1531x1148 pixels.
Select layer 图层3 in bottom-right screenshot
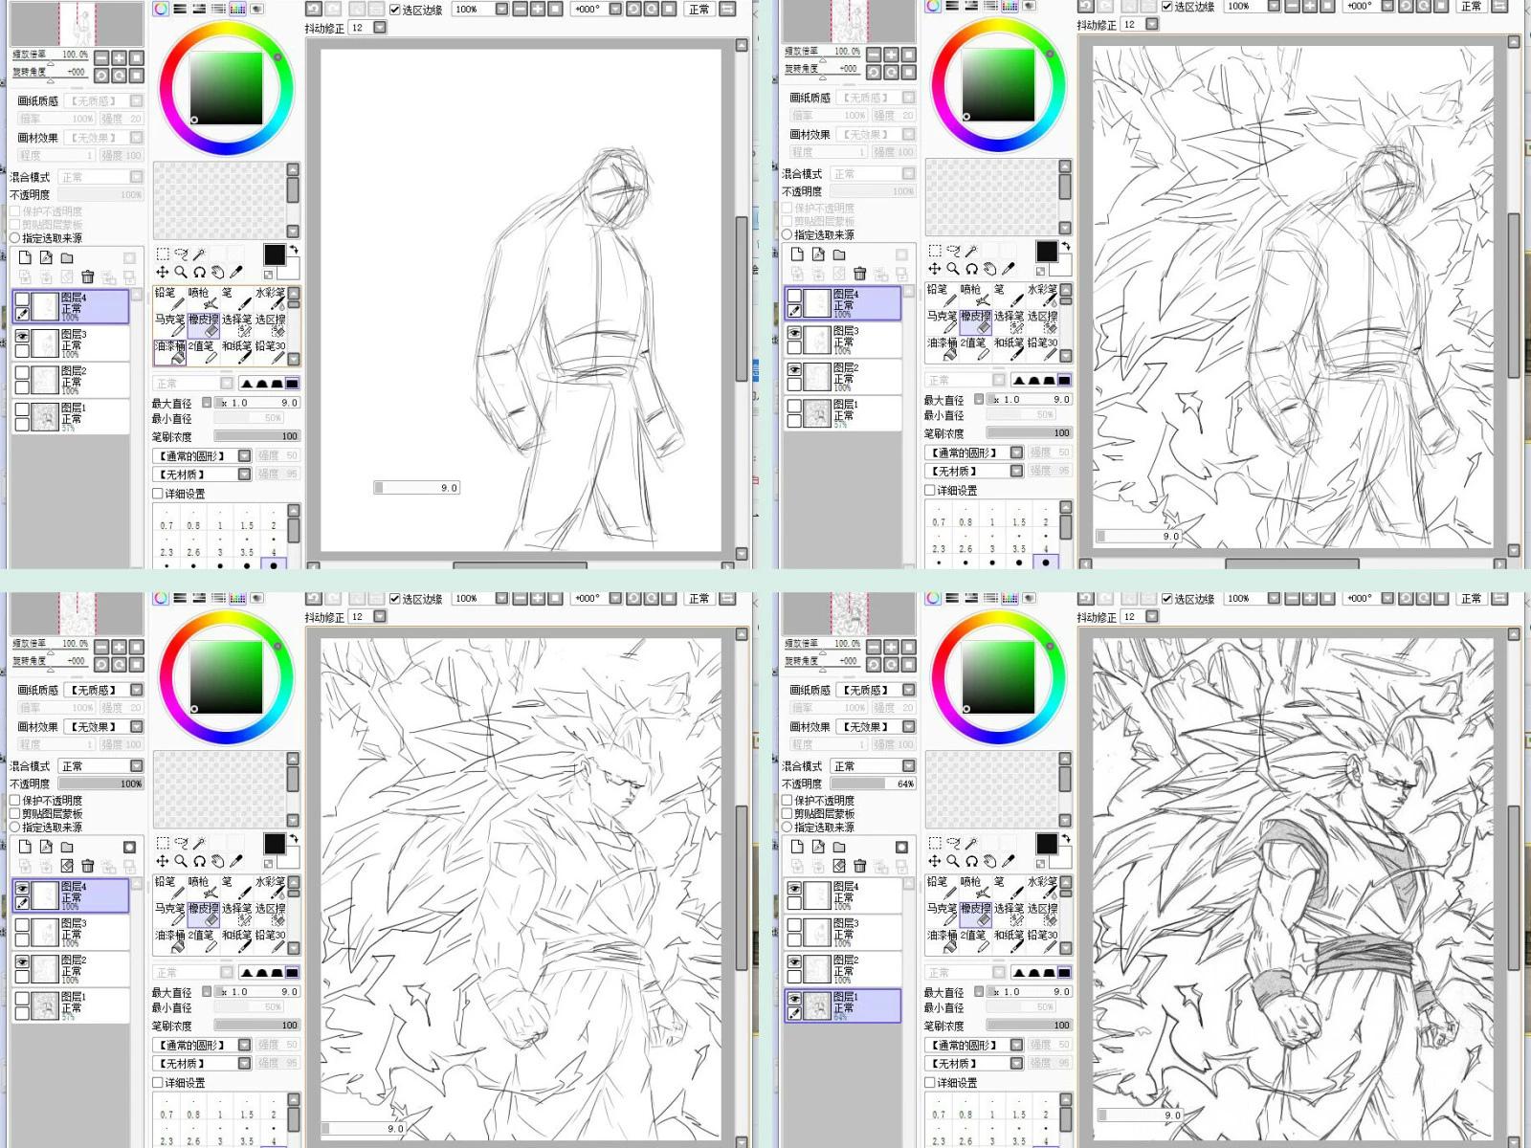[843, 933]
